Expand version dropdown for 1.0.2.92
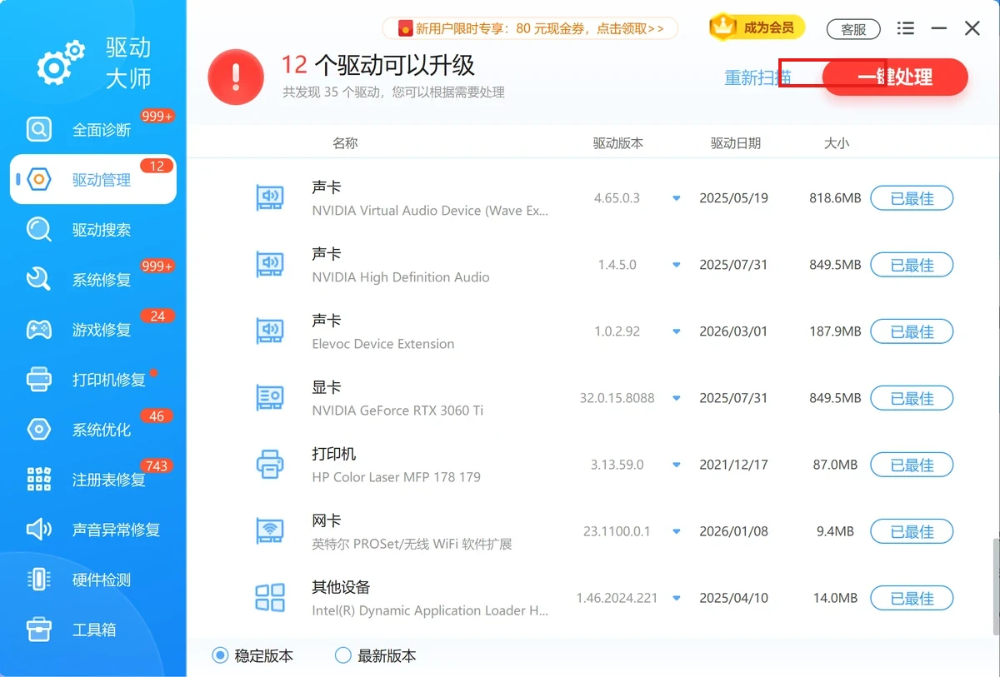 (677, 331)
